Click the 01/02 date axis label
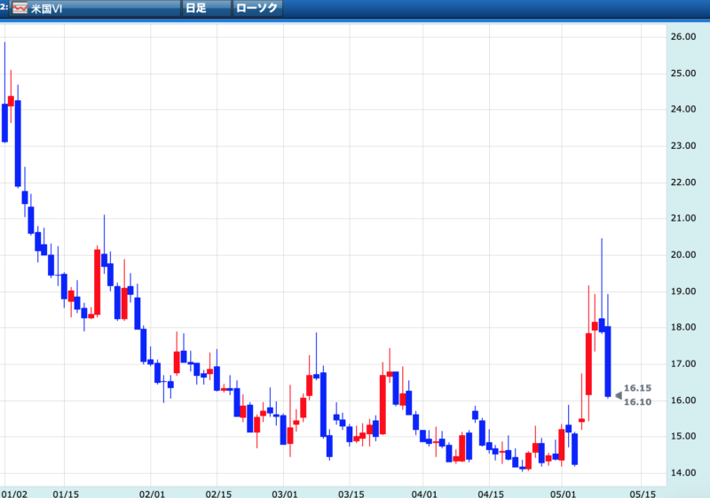The width and height of the screenshot is (710, 498). [14, 494]
